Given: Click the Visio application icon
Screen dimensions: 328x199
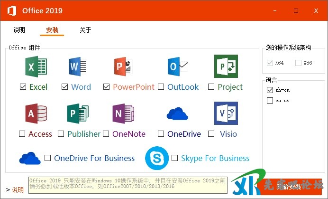Looking at the screenshot, I should click(x=226, y=114).
